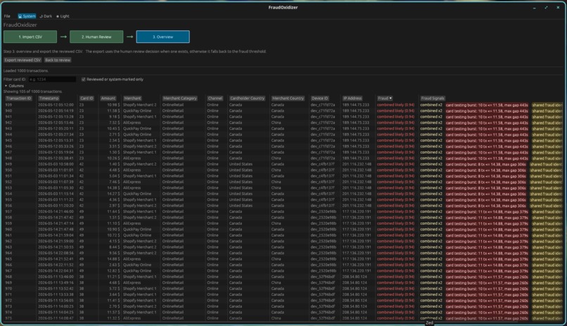567x326 pixels.
Task: Click the Channel column header
Action: [215, 99]
